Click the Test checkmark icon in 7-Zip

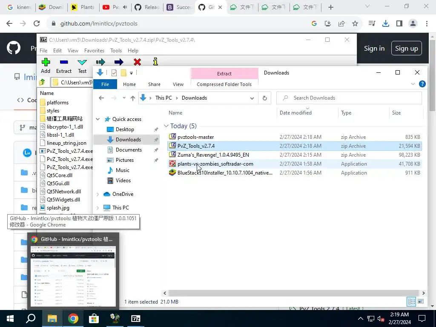pos(82,62)
